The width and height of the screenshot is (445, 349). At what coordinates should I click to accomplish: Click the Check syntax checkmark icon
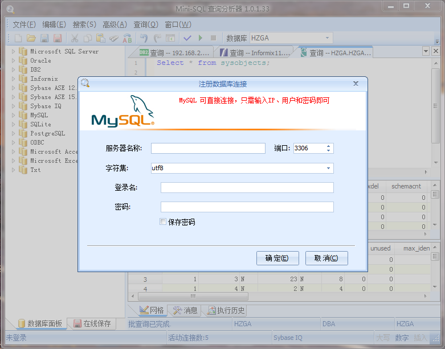(187, 38)
